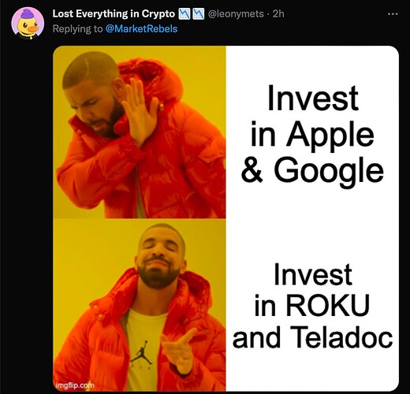410x394 pixels.
Task: Open the Lost Everything in Crypto profile name
Action: 114,13
